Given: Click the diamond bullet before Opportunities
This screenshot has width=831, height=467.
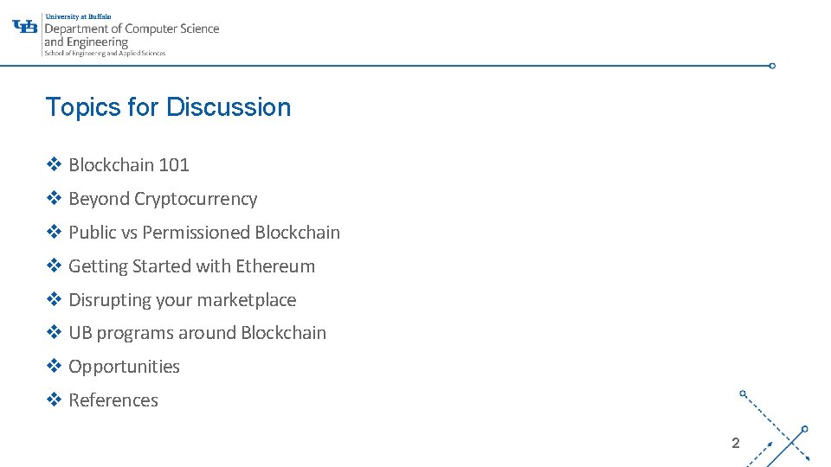Looking at the screenshot, I should [54, 366].
